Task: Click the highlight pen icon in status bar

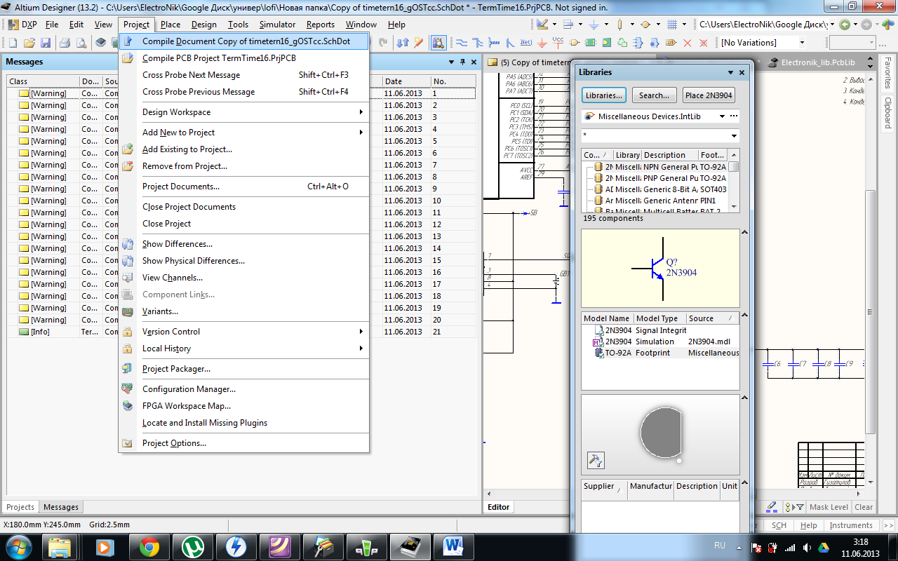Action: [772, 507]
